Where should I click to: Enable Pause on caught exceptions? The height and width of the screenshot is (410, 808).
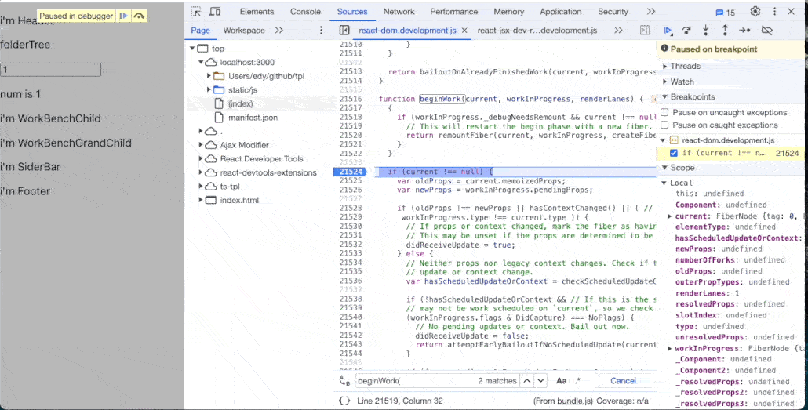[664, 125]
